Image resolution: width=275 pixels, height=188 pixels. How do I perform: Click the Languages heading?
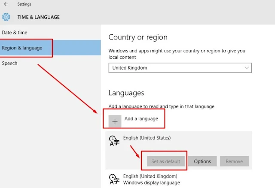tap(126, 93)
